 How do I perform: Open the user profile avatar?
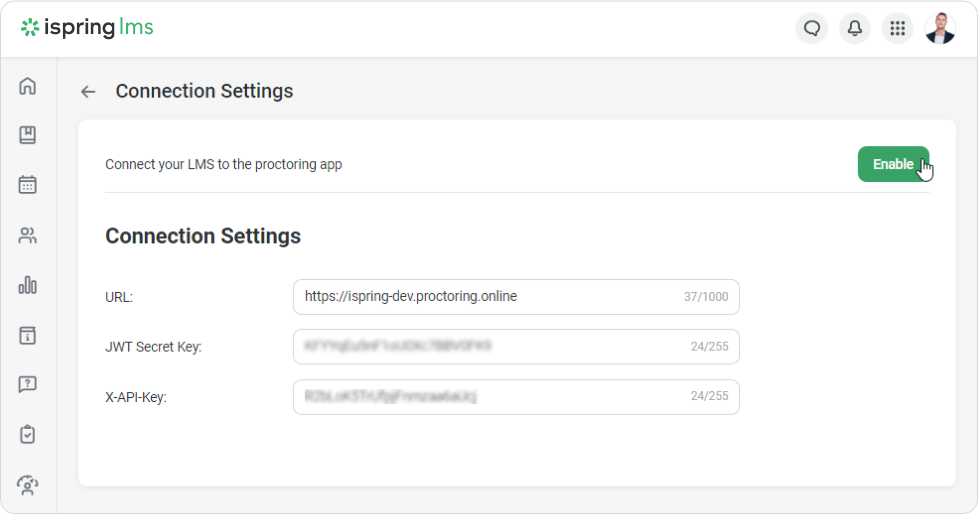pyautogui.click(x=940, y=28)
